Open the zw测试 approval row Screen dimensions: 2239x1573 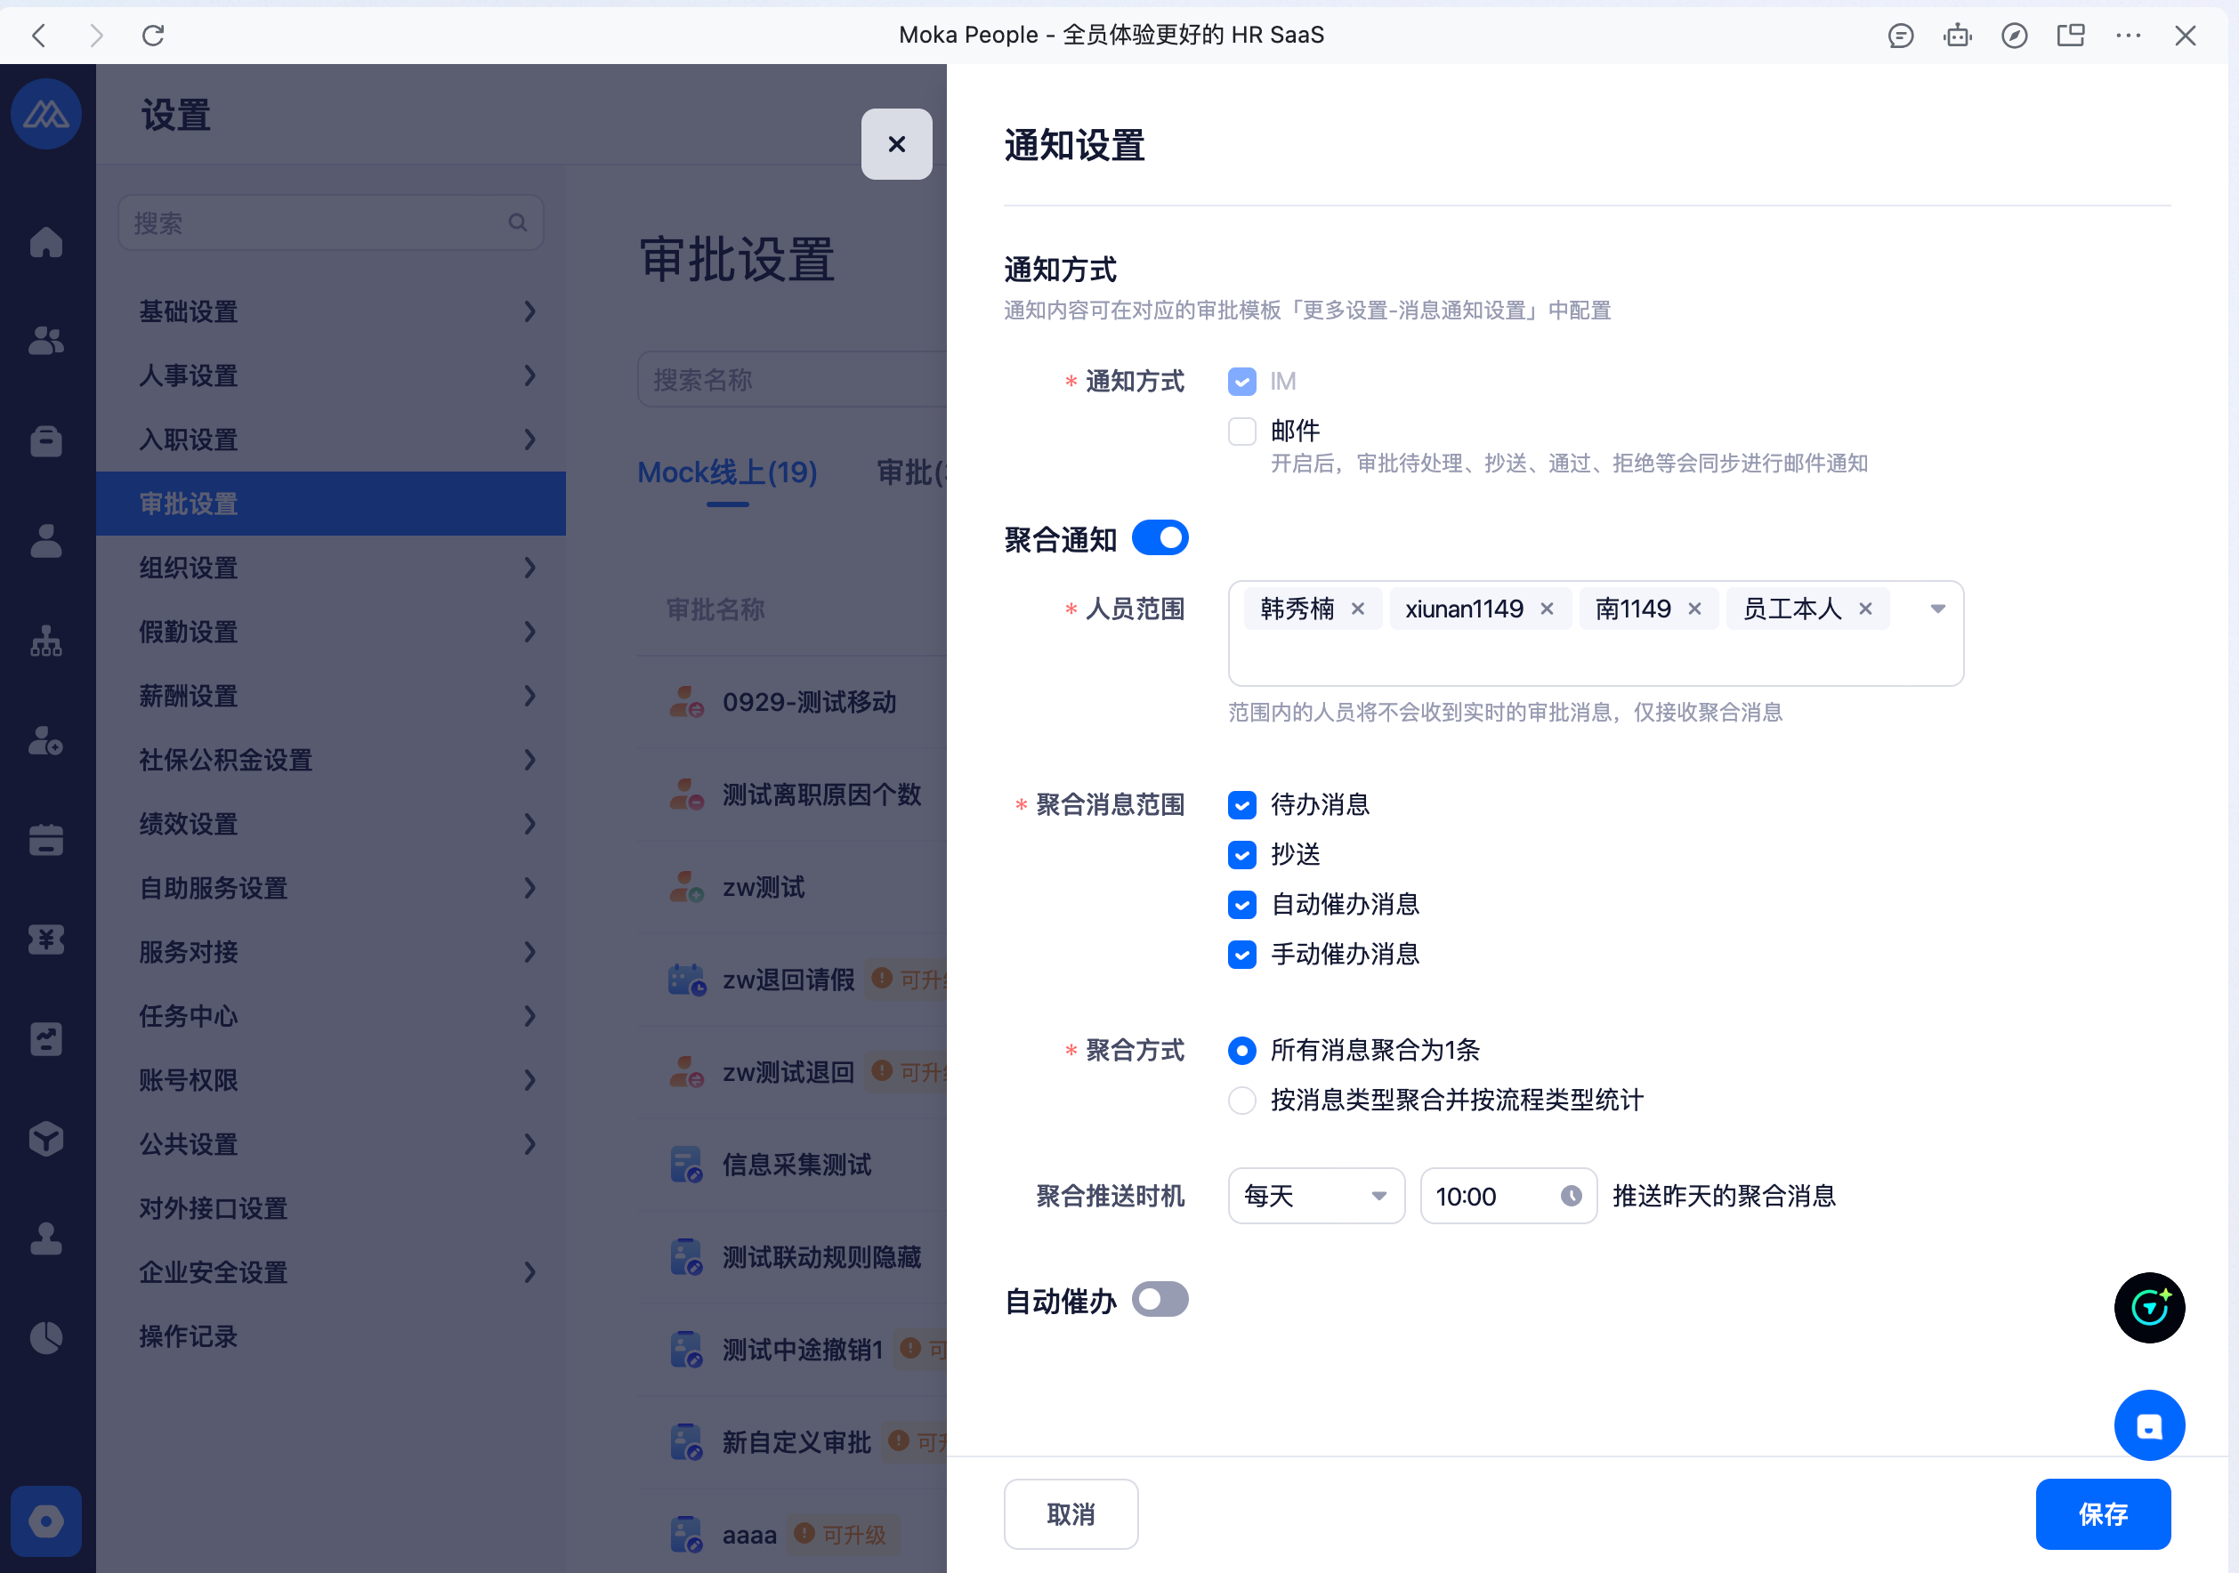(x=792, y=887)
